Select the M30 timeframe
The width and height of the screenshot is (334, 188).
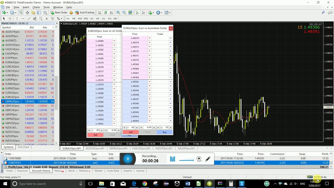click(x=86, y=19)
